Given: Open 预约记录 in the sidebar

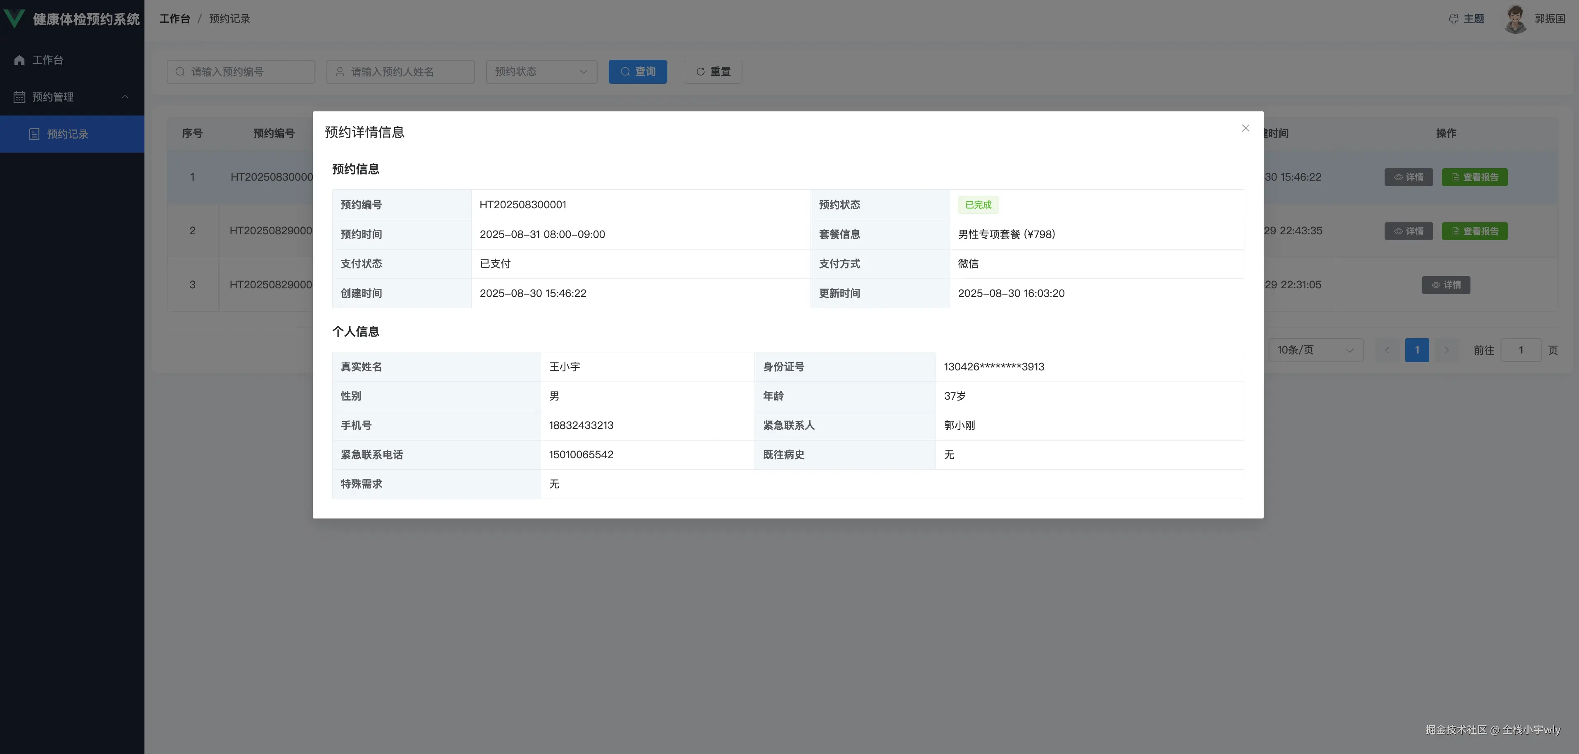Looking at the screenshot, I should tap(67, 134).
